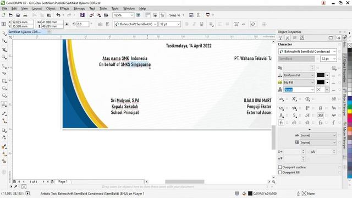
Task: Click the rotation angle field showing 0.0
Action: coord(82,24)
